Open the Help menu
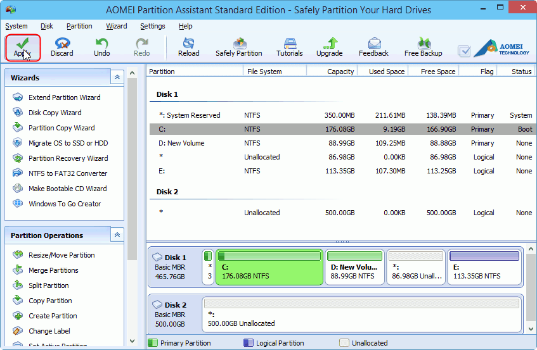Screen dimensions: 537x350 pyautogui.click(x=185, y=26)
